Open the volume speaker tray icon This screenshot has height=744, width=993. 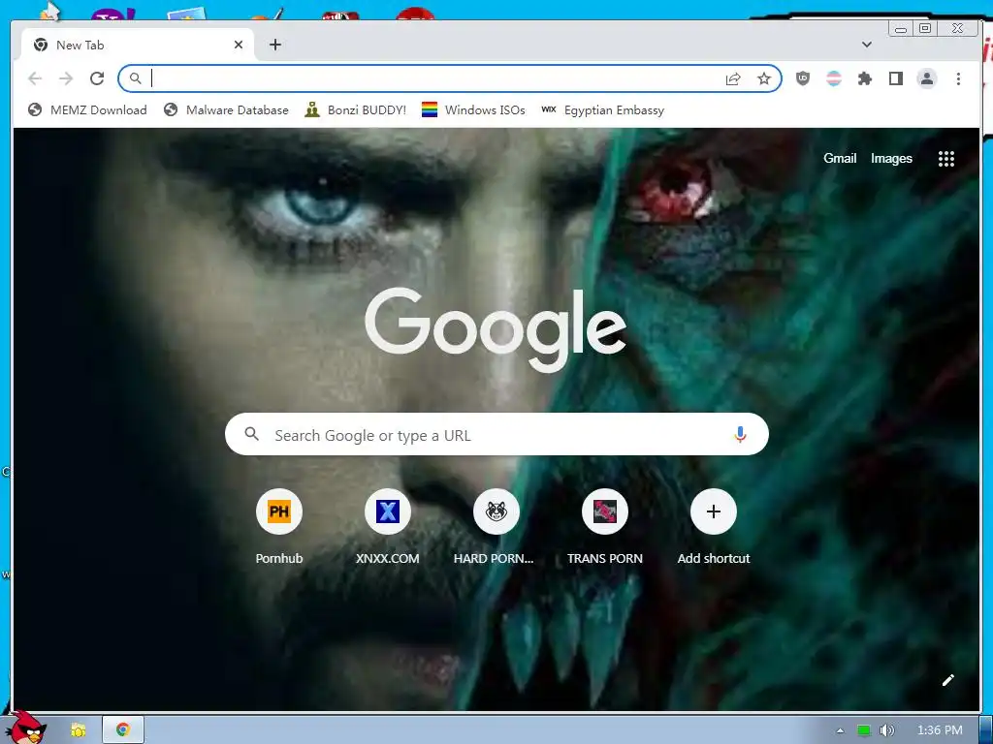(887, 730)
